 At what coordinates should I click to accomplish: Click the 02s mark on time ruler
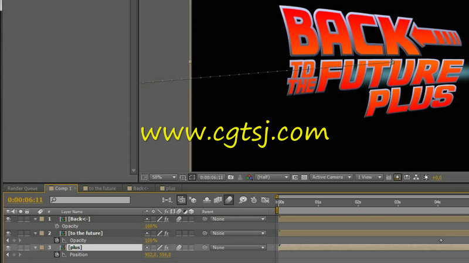tap(358, 202)
